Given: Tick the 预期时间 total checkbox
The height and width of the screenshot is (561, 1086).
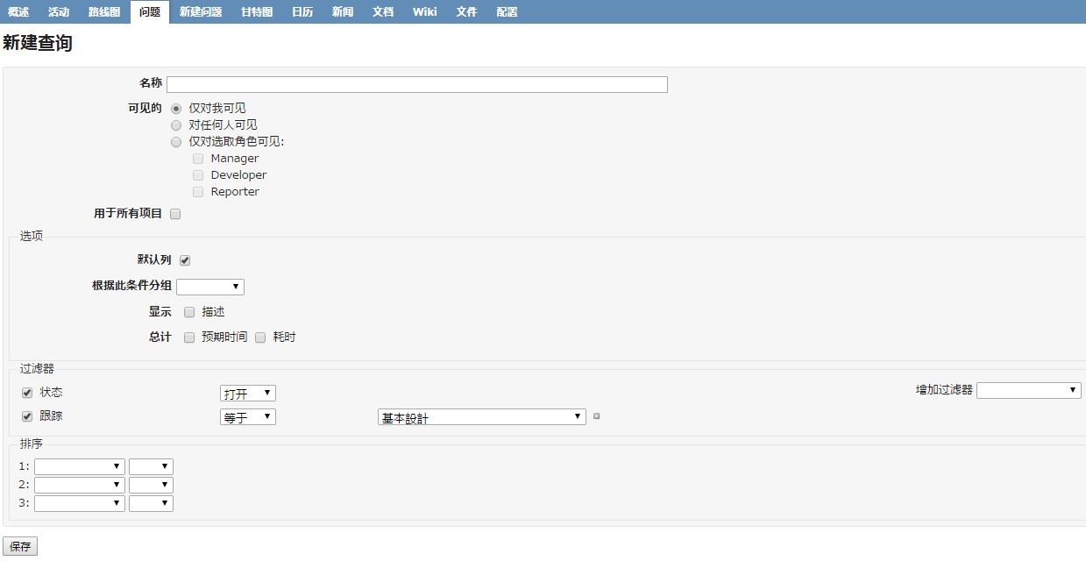Looking at the screenshot, I should point(189,337).
